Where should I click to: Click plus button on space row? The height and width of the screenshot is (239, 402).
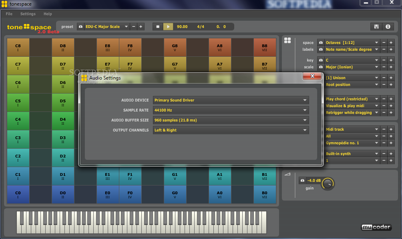[x=391, y=43]
